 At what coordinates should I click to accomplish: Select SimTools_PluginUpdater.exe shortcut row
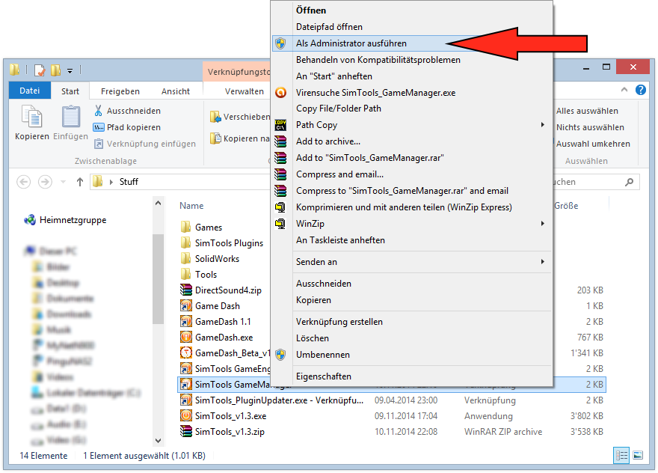[x=392, y=400]
